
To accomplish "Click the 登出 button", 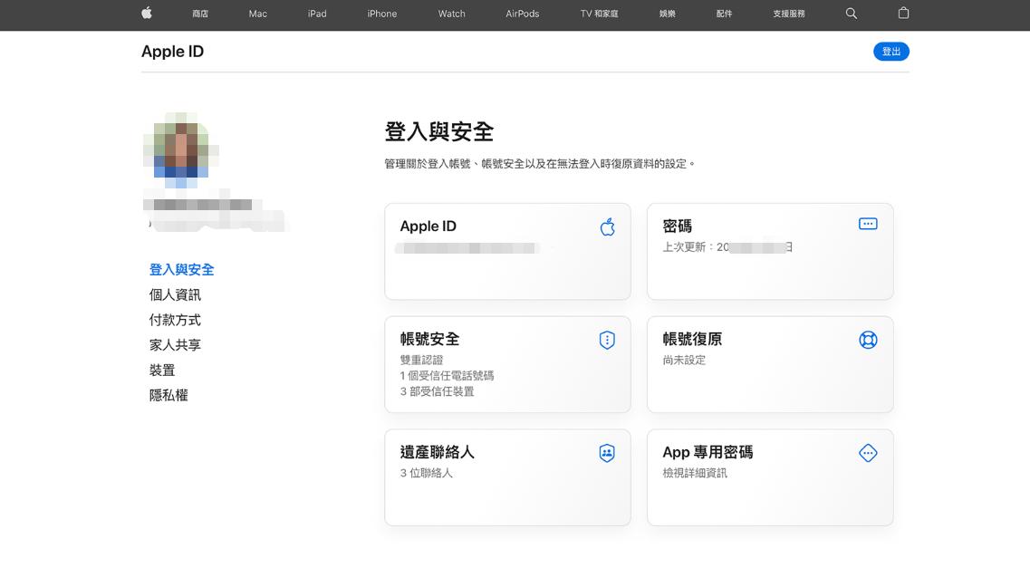I will [890, 52].
